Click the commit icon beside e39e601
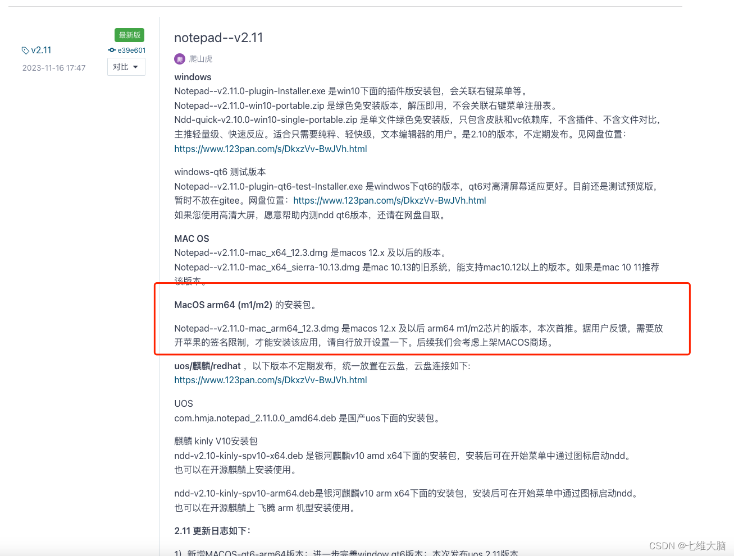The width and height of the screenshot is (734, 556). (x=112, y=50)
